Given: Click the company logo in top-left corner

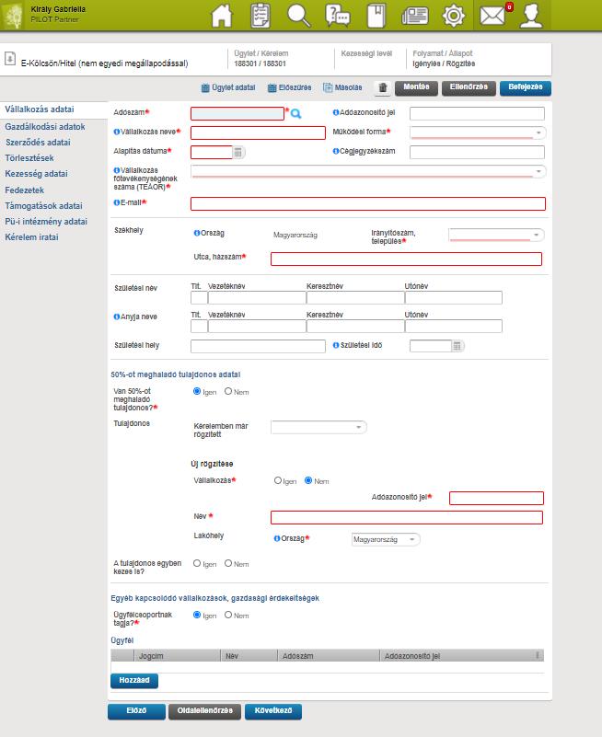Looking at the screenshot, I should click(x=13, y=16).
